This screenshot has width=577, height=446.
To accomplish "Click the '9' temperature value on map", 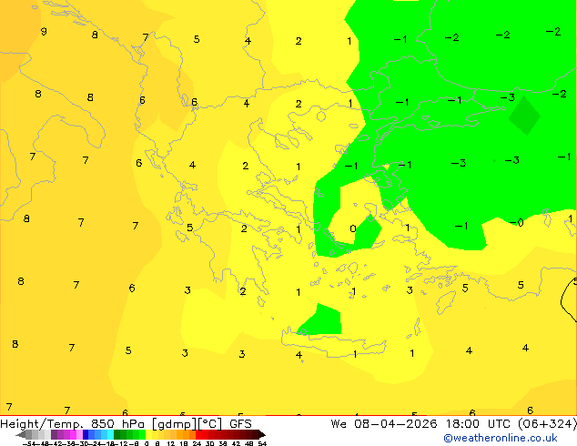I will (44, 32).
